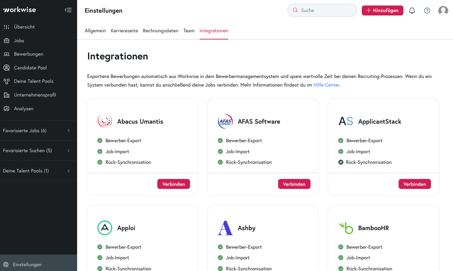Viewport: 453px width, 271px height.
Task: Click the ApplicantStack card title
Action: 380,122
